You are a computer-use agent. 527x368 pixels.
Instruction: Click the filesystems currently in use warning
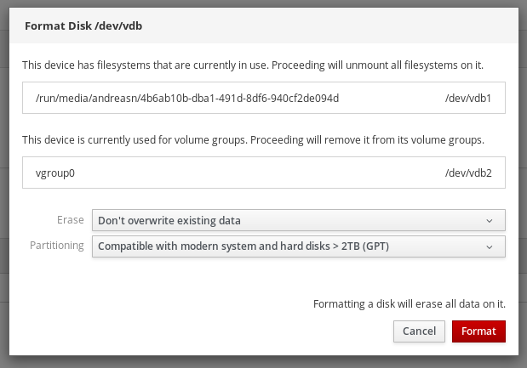pos(259,65)
